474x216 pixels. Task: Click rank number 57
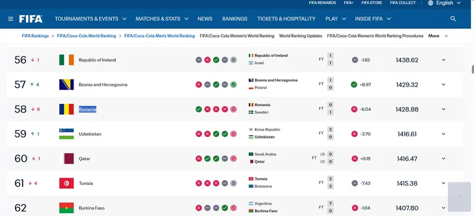(x=20, y=84)
